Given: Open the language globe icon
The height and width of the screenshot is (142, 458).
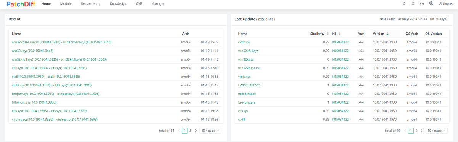Looking at the screenshot, I should point(431,3).
